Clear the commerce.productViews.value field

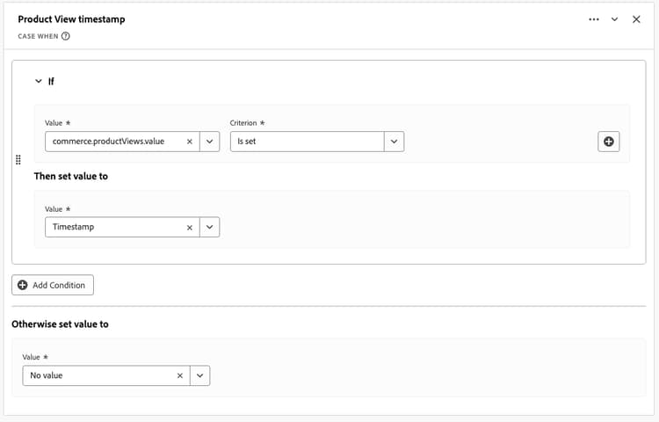pos(190,142)
